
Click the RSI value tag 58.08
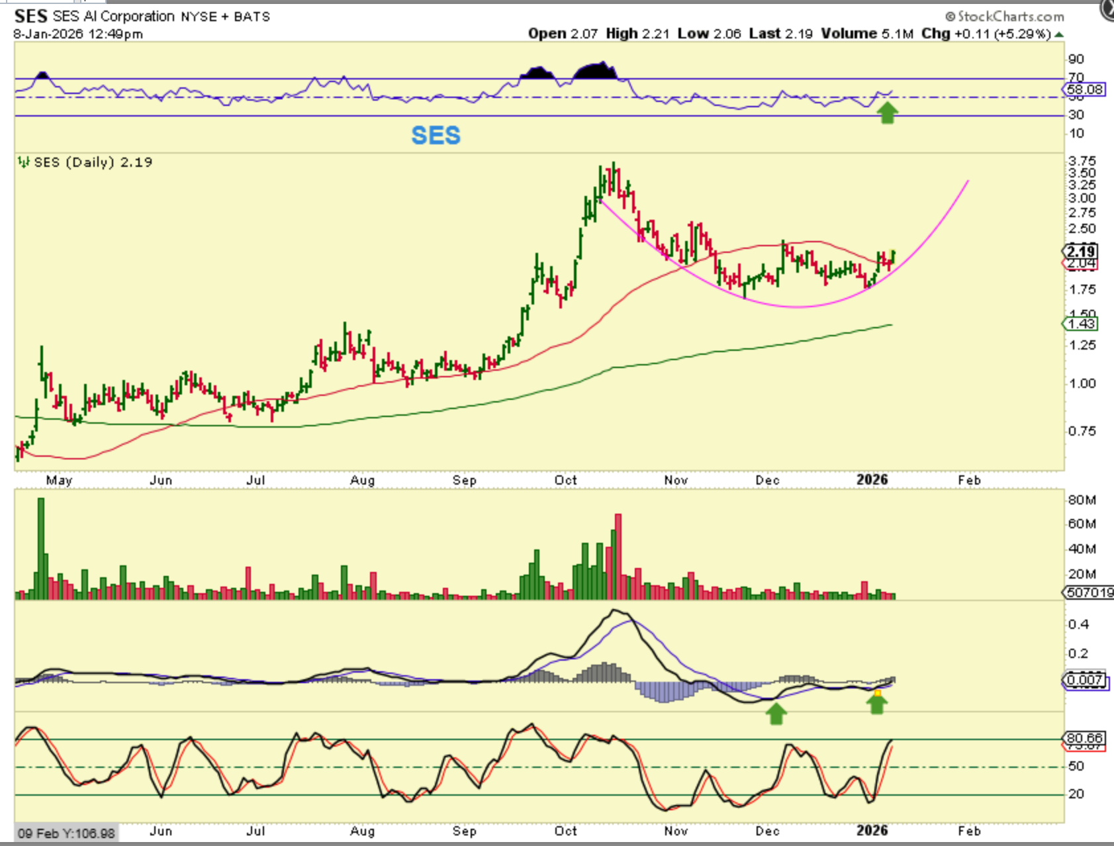[1086, 89]
